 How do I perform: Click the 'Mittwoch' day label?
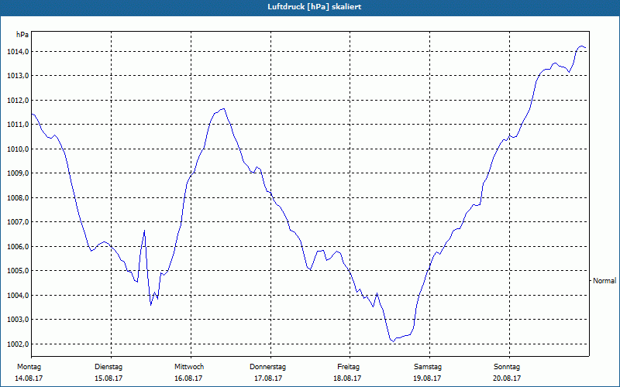pyautogui.click(x=189, y=367)
